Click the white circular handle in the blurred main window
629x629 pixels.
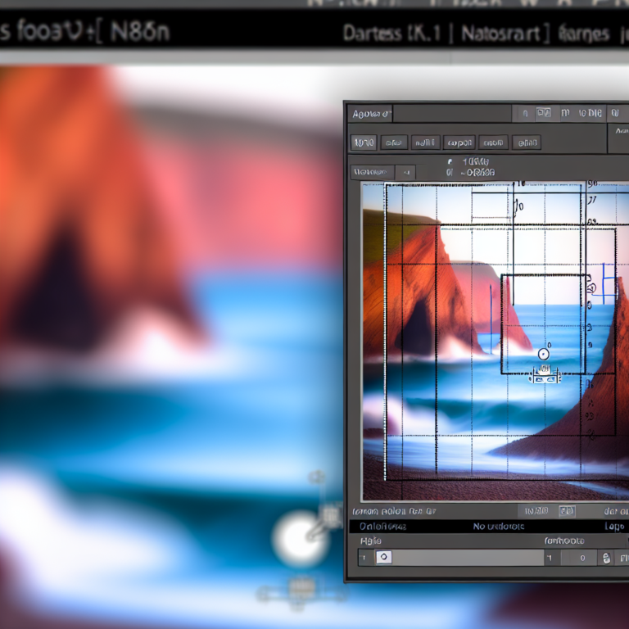[x=299, y=539]
